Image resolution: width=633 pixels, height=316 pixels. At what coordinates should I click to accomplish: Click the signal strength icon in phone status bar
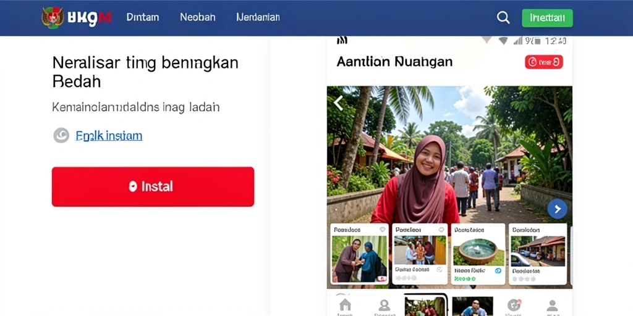[517, 41]
